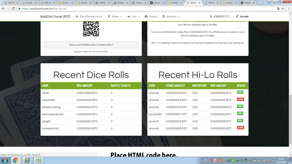This screenshot has height=164, width=292.
Task: Click the taskbar clock showing 23:22
Action: point(281,160)
